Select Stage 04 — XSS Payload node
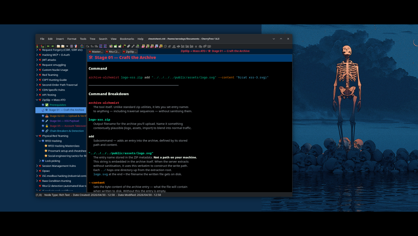Image resolution: width=418 pixels, height=236 pixels. 64,121
